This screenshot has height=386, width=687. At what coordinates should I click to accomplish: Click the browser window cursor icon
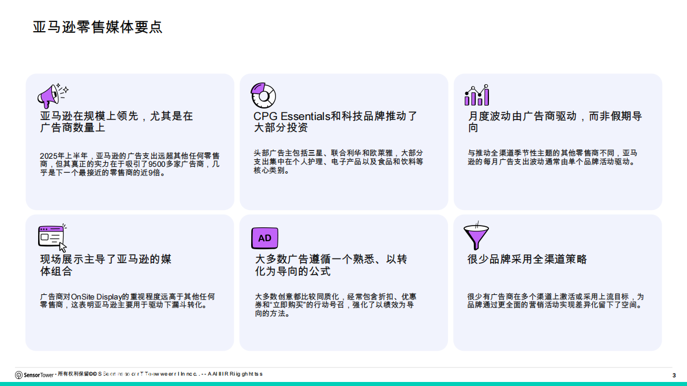tap(52, 238)
